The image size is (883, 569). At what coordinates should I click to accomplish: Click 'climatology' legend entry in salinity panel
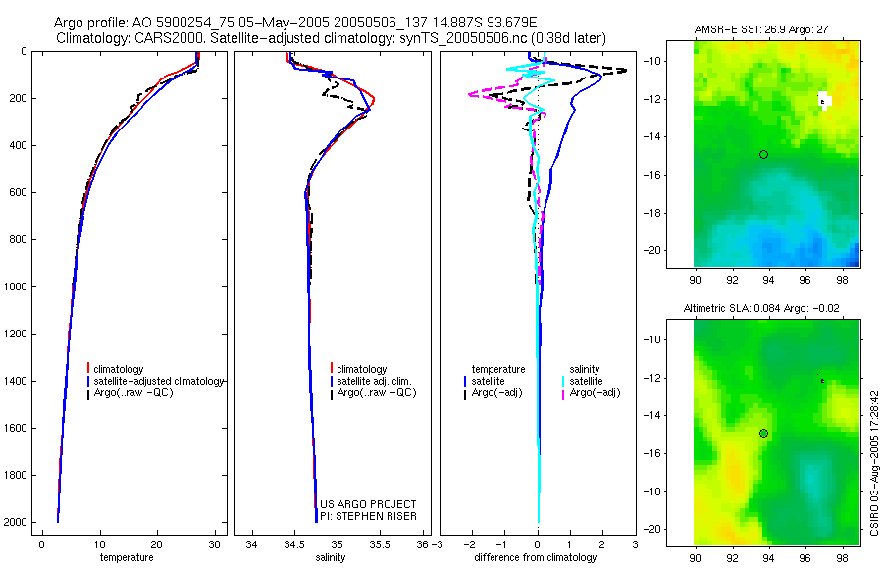tap(361, 370)
